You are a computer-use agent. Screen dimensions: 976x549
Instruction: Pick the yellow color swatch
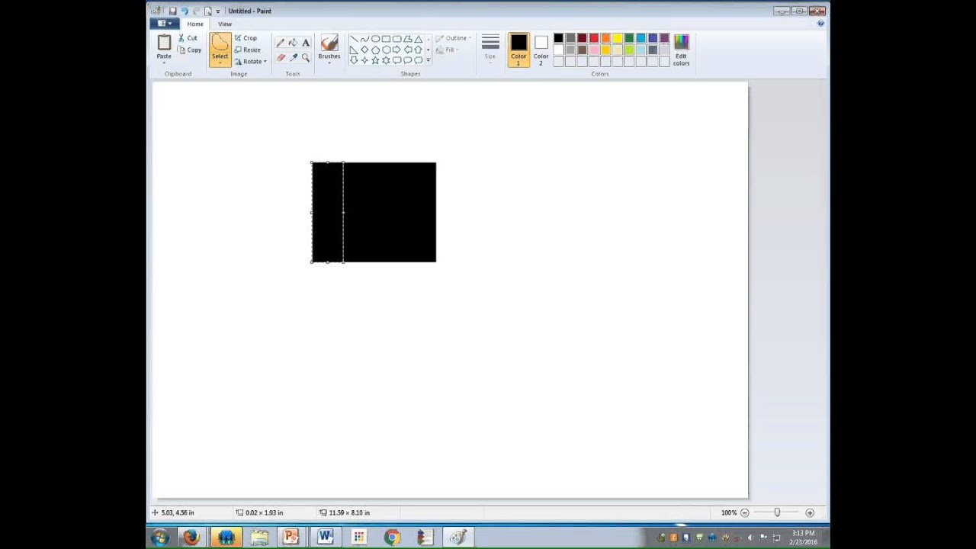617,38
